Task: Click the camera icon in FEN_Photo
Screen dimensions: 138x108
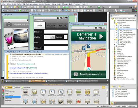Action: click(9, 24)
